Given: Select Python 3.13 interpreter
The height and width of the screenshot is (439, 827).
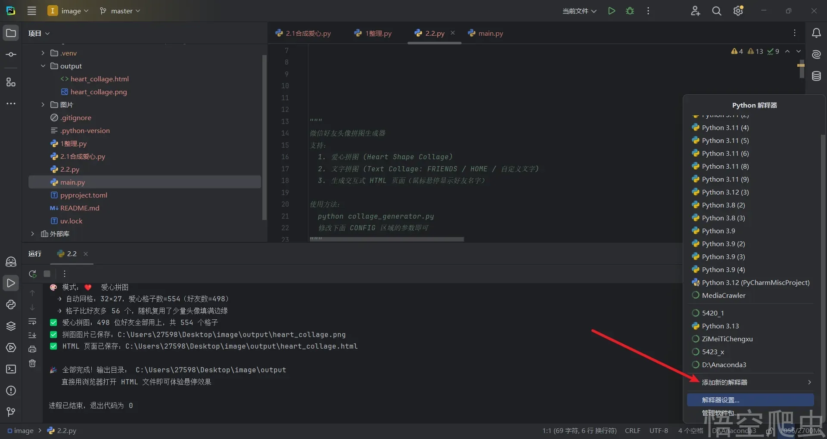Looking at the screenshot, I should [720, 326].
